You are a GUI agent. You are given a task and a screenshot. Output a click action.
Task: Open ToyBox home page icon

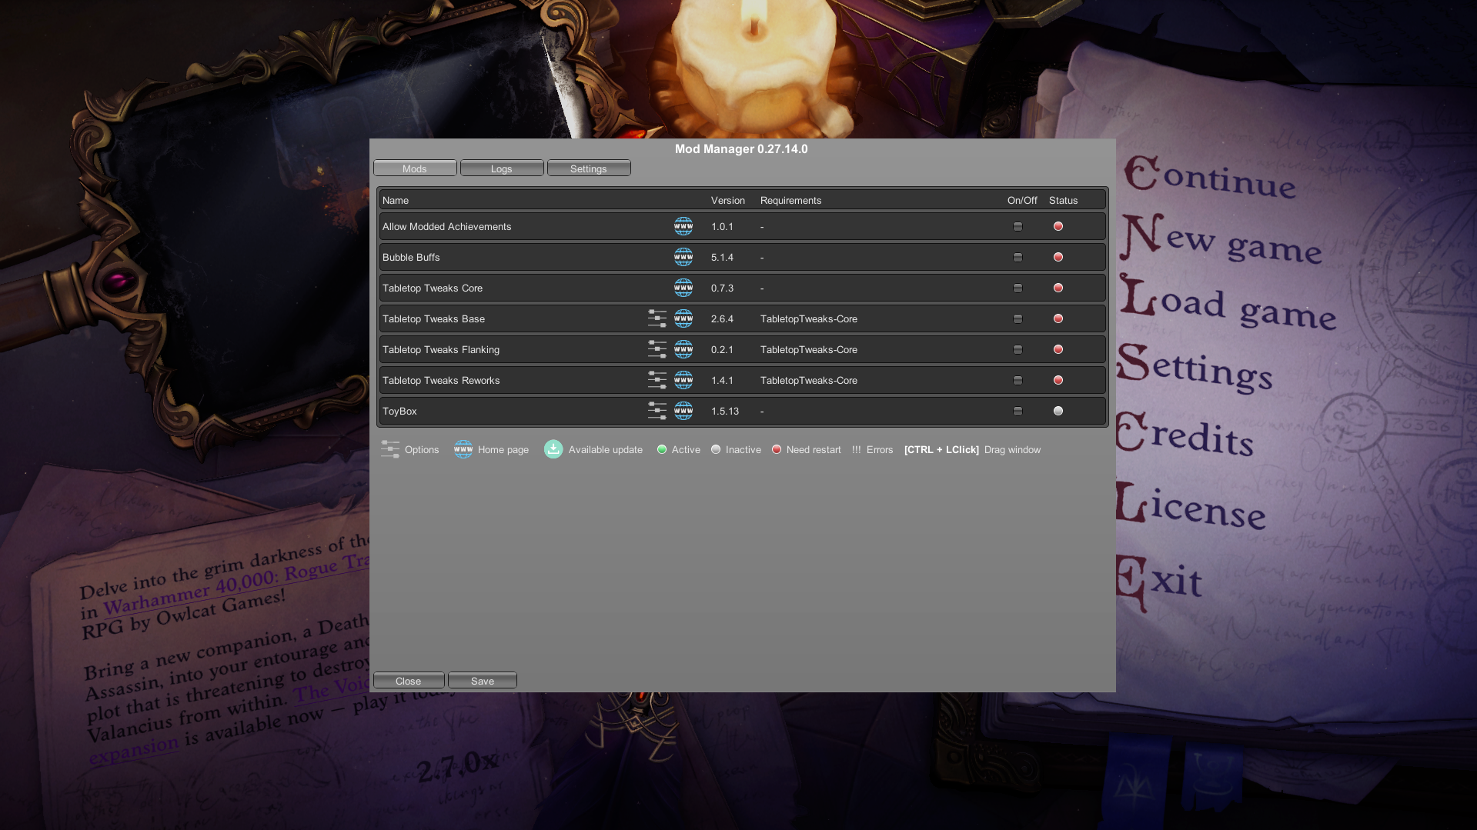pyautogui.click(x=683, y=411)
